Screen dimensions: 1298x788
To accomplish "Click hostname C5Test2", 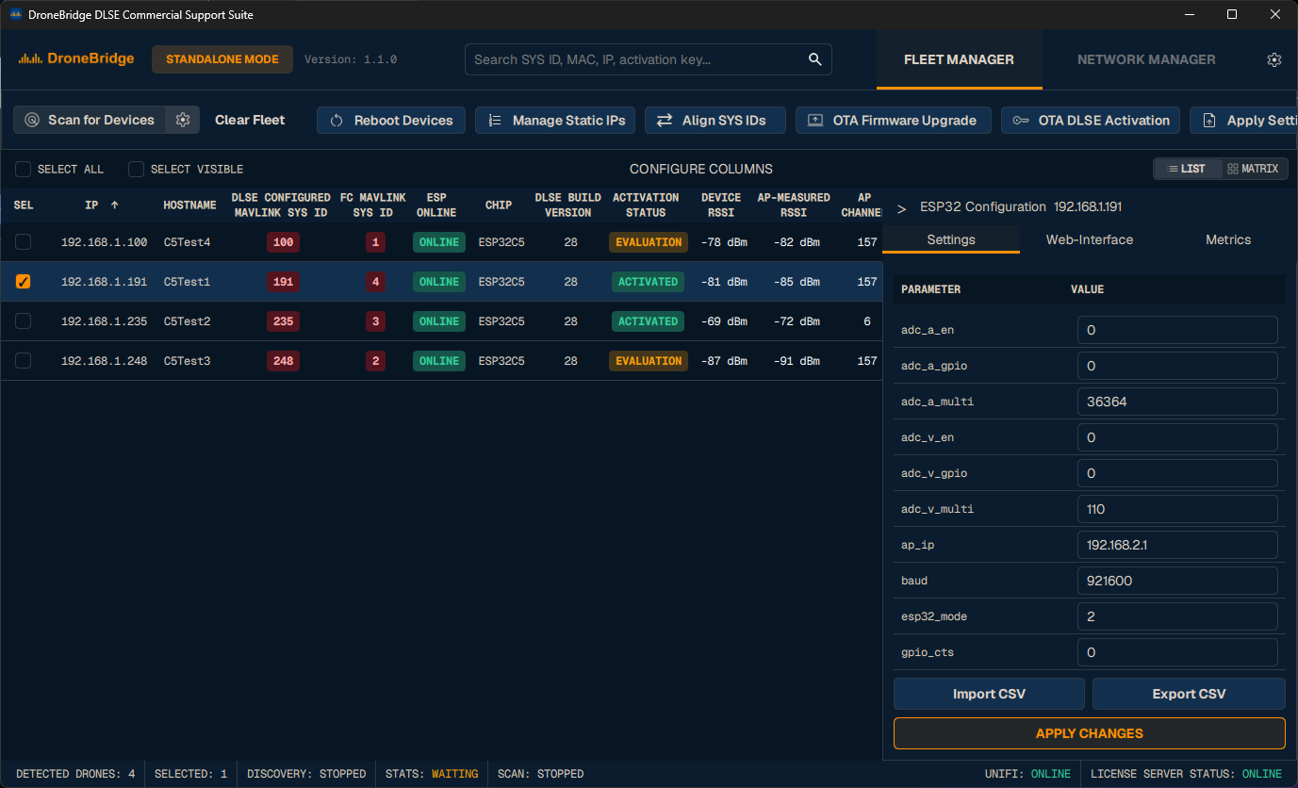I will pyautogui.click(x=187, y=321).
